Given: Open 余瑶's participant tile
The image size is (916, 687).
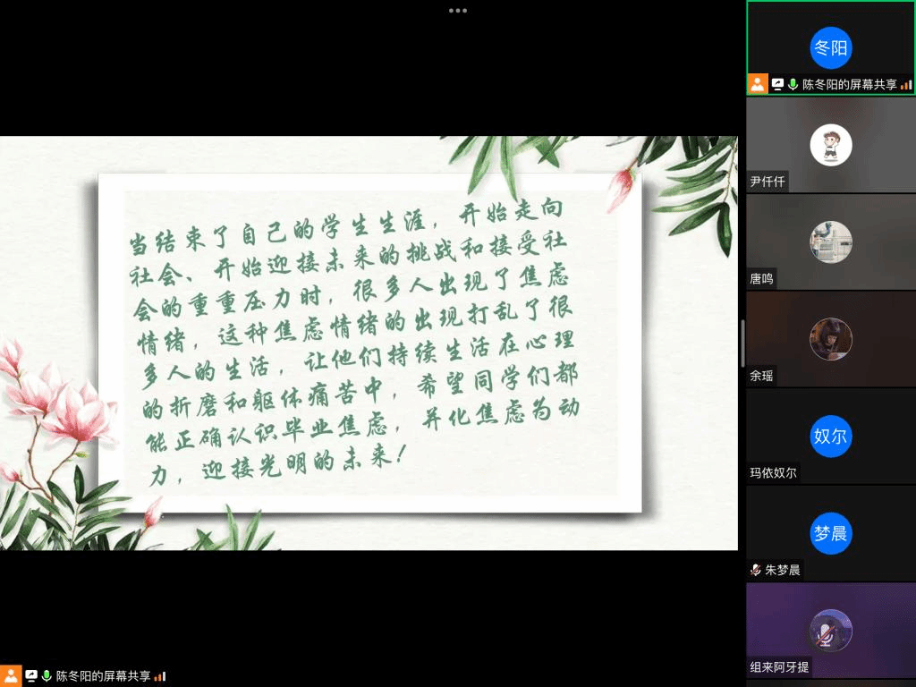Looking at the screenshot, I should 831,339.
